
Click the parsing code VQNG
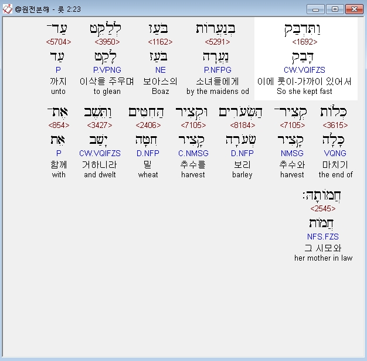335,153
